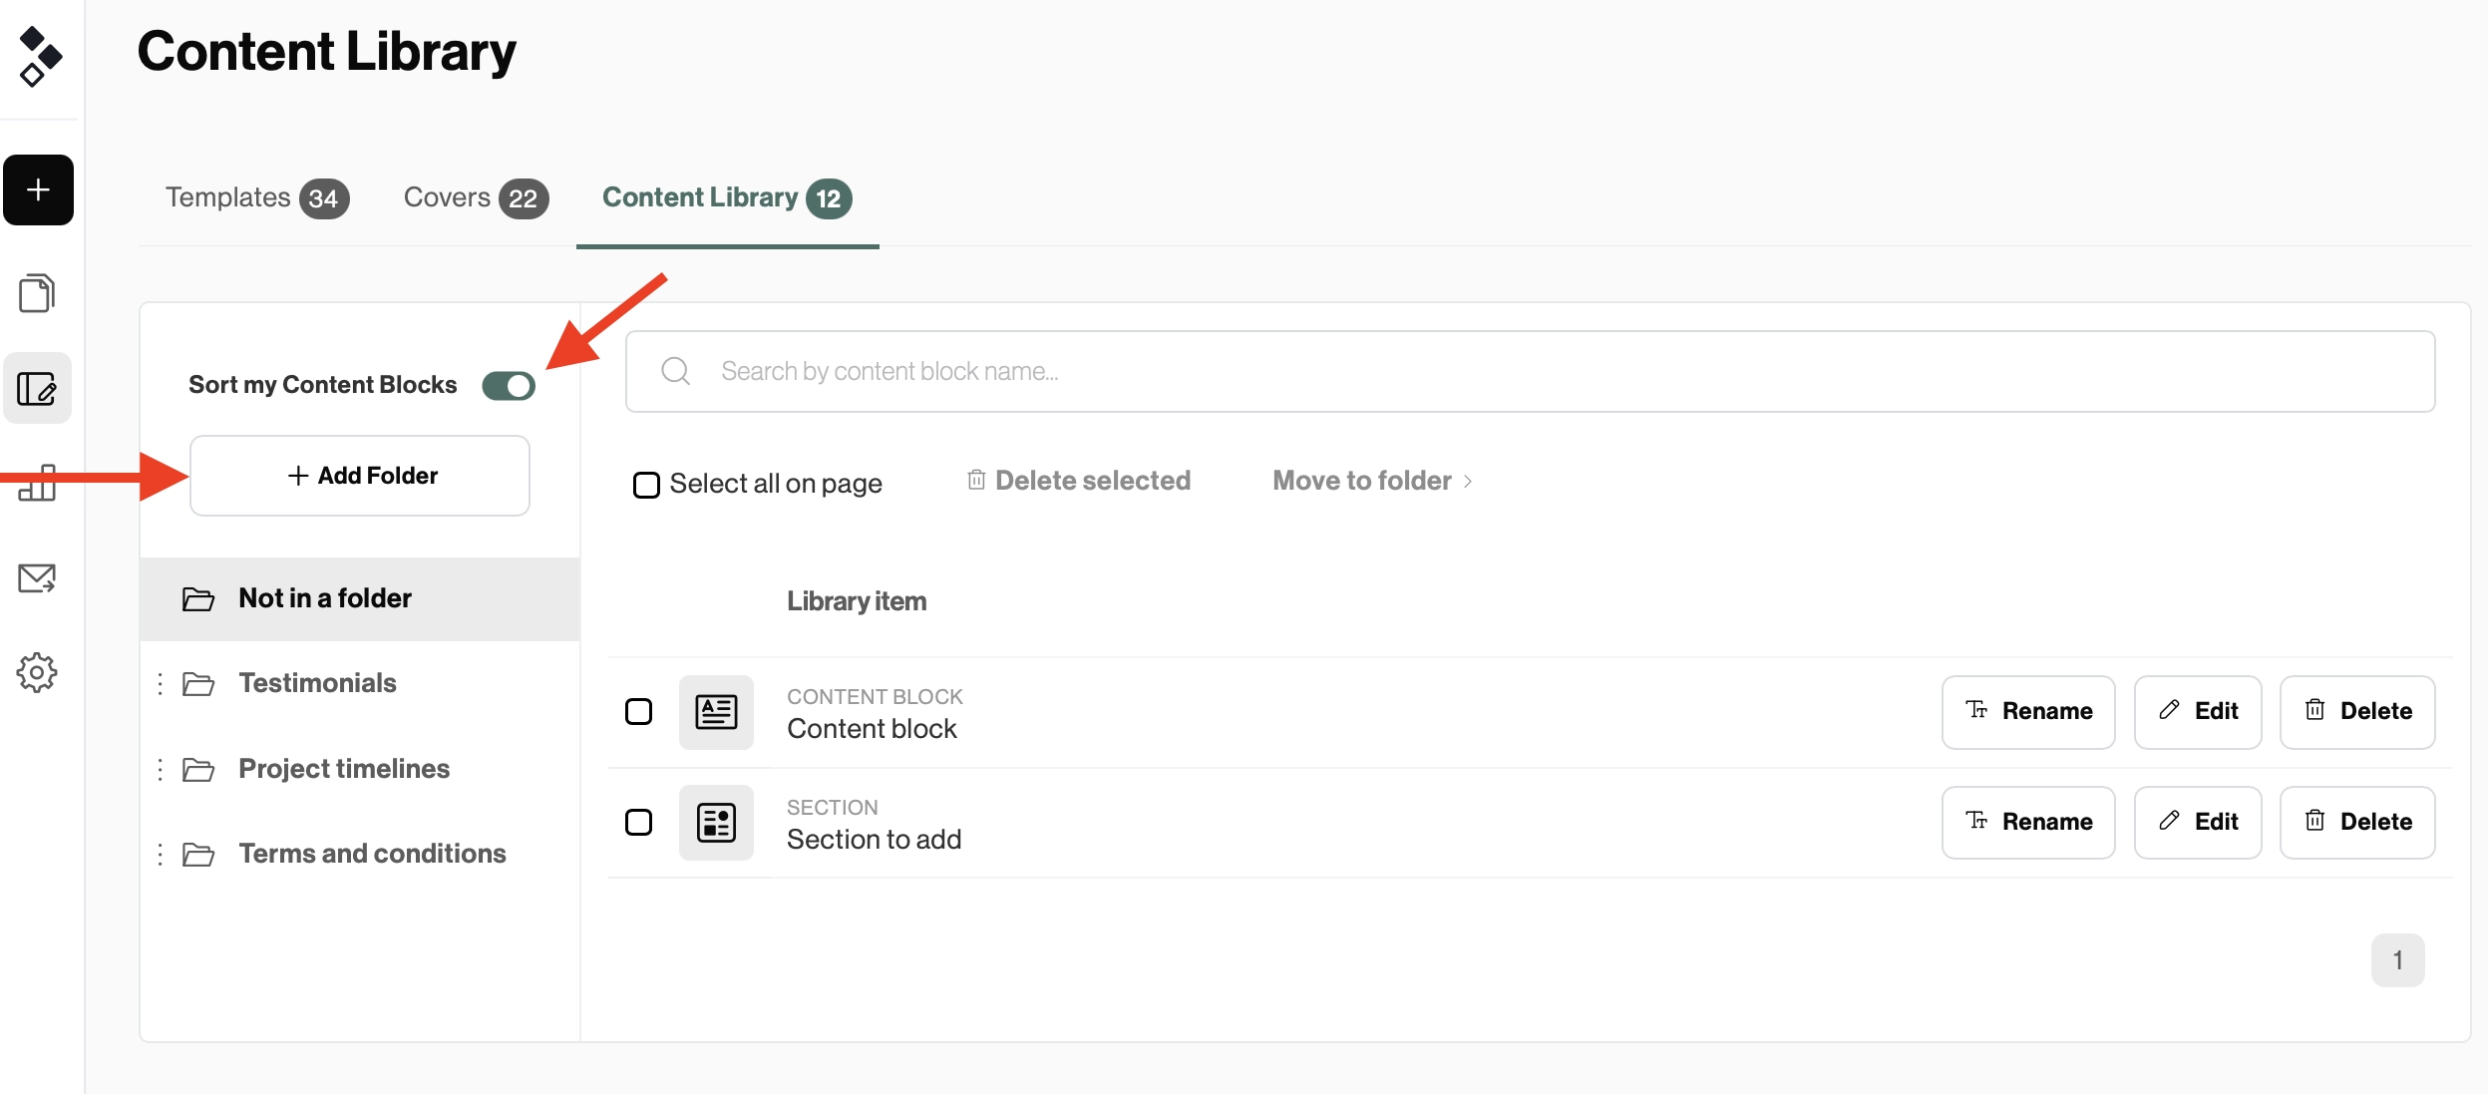2488x1094 pixels.
Task: View analytics via the bar chart sidebar icon
Action: [38, 485]
